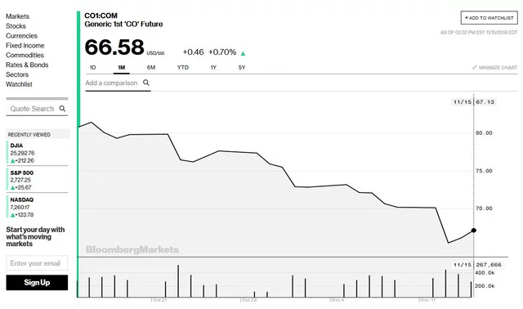Open the Commodities section
523x309 pixels.
[x=25, y=55]
